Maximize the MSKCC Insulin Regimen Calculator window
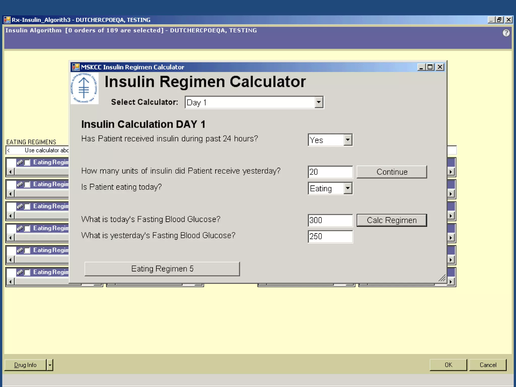 430,67
